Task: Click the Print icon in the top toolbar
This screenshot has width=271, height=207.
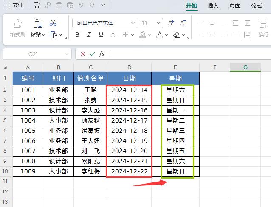Action: [59, 5]
